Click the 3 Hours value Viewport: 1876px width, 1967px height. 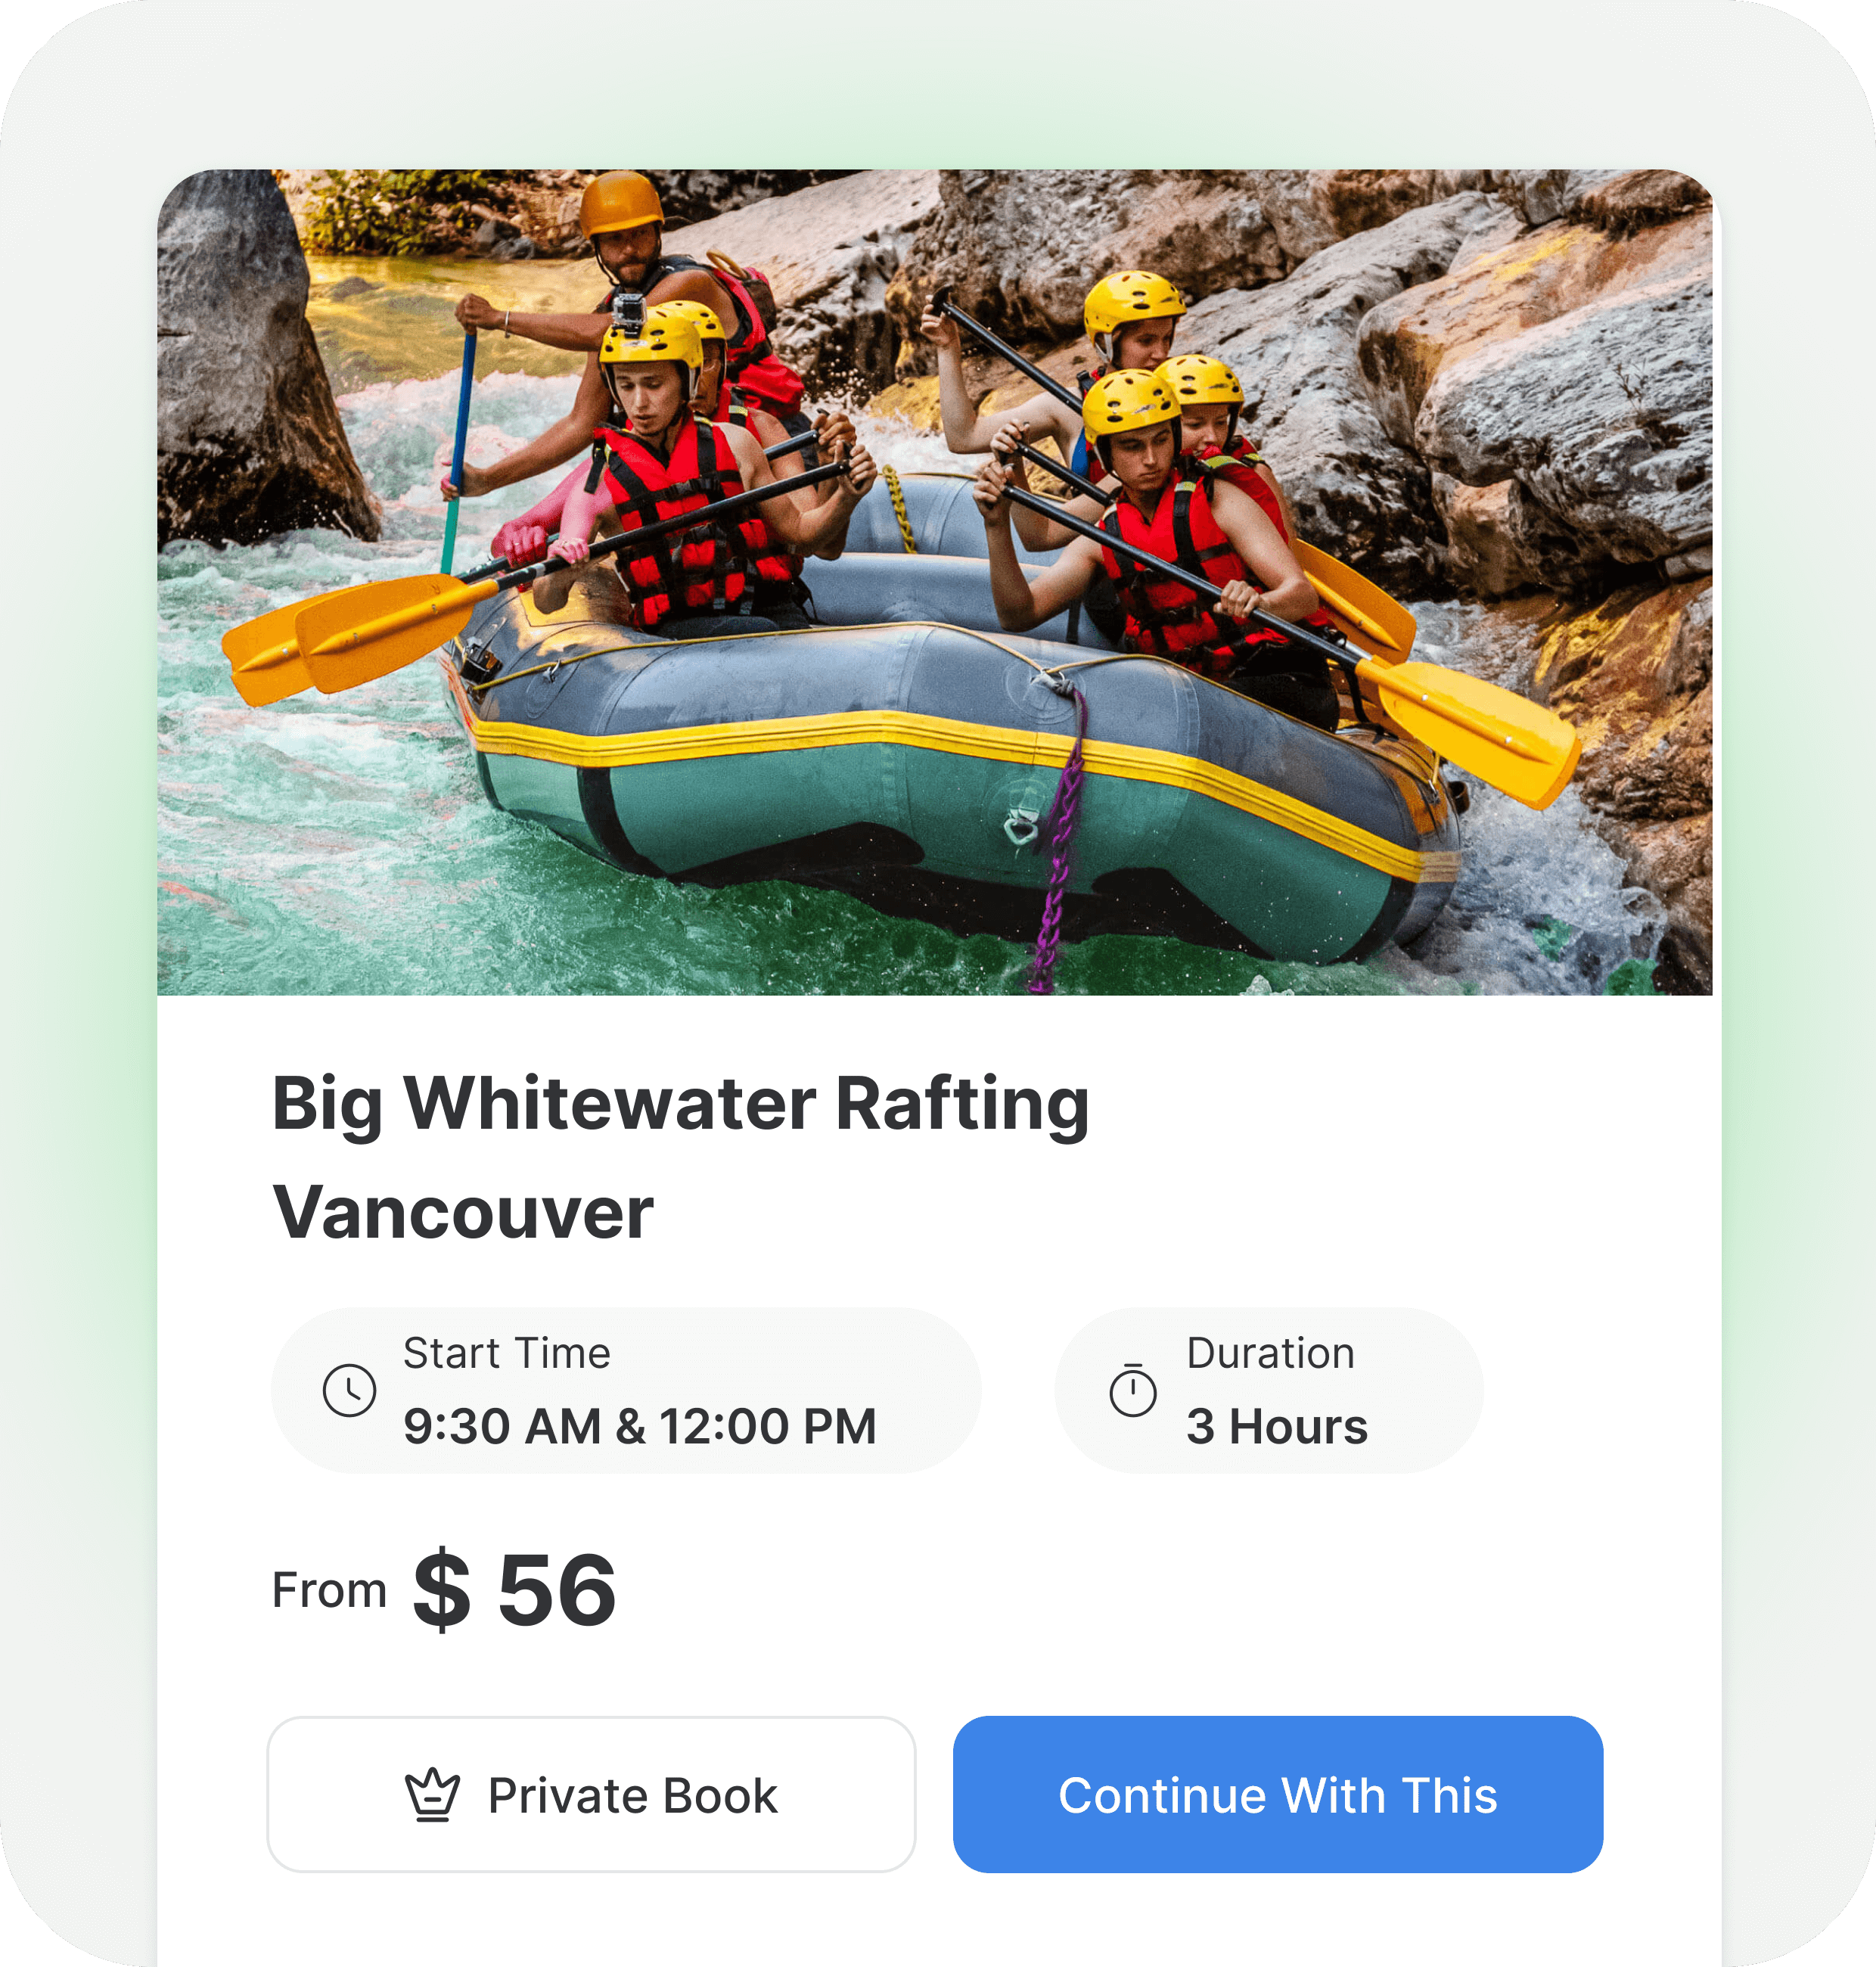pos(1277,1427)
